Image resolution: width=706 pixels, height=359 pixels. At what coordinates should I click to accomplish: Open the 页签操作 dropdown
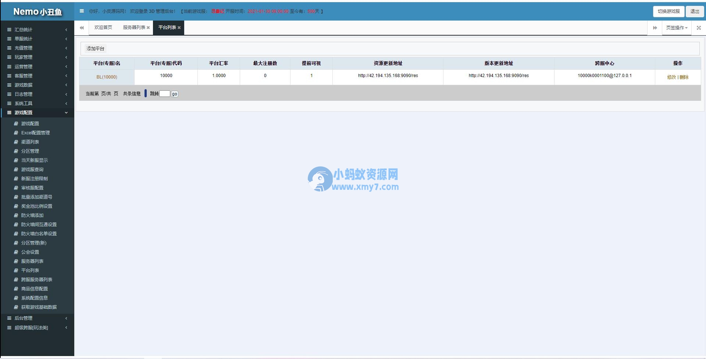tap(677, 28)
